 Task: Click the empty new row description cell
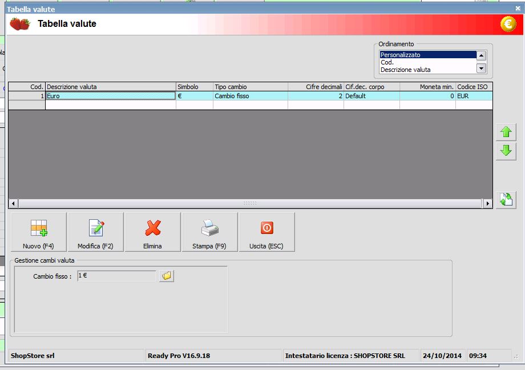coord(111,105)
